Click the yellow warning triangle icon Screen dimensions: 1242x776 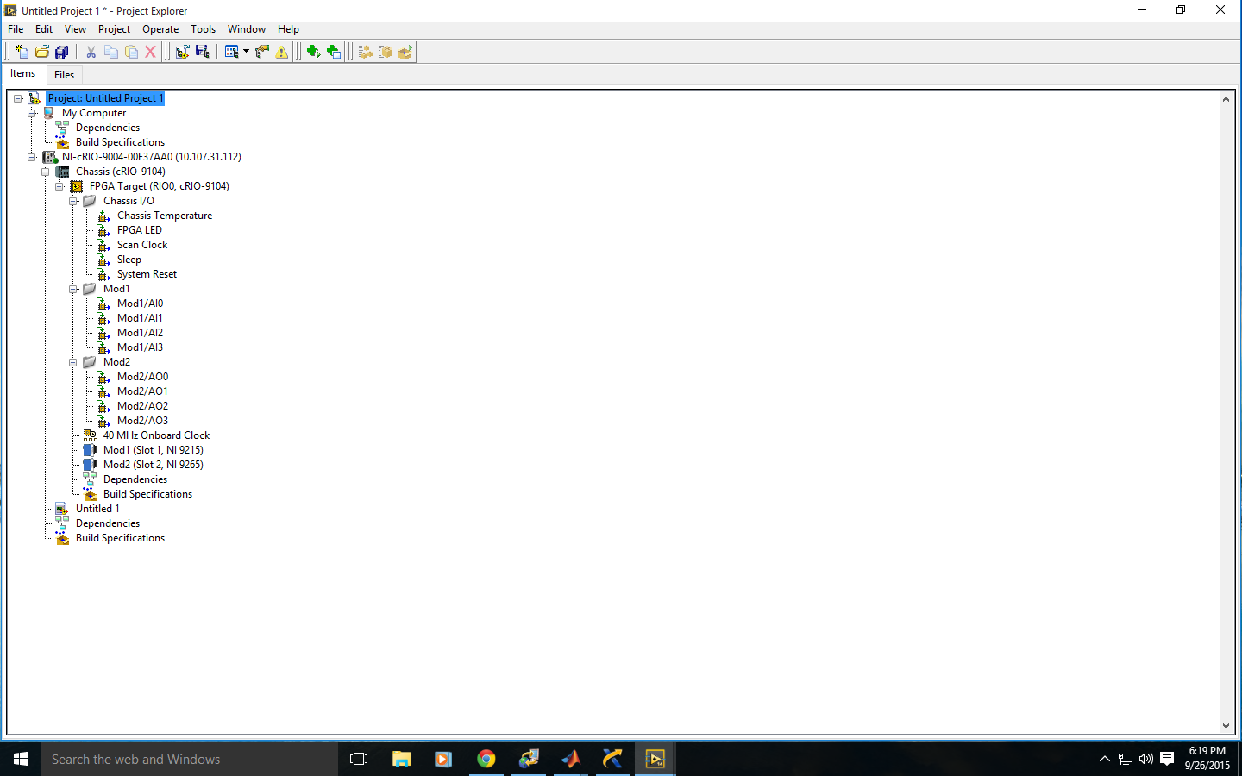coord(282,52)
